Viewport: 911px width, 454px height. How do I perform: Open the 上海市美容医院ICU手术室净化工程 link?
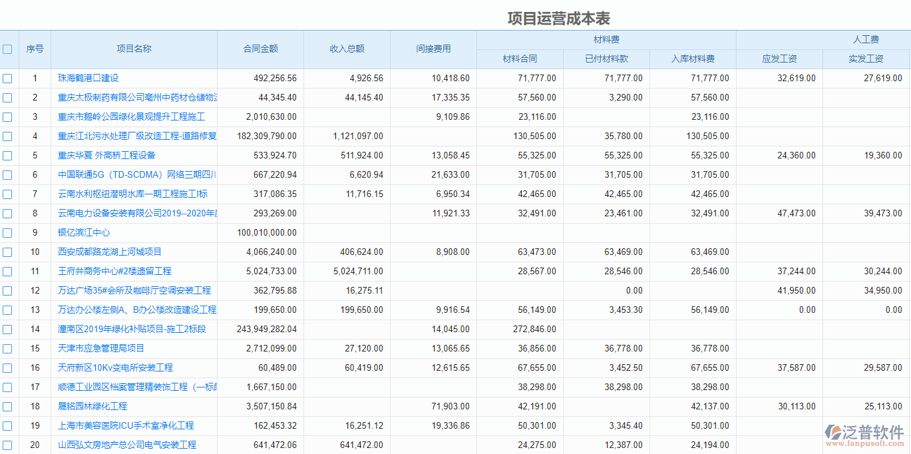[126, 425]
